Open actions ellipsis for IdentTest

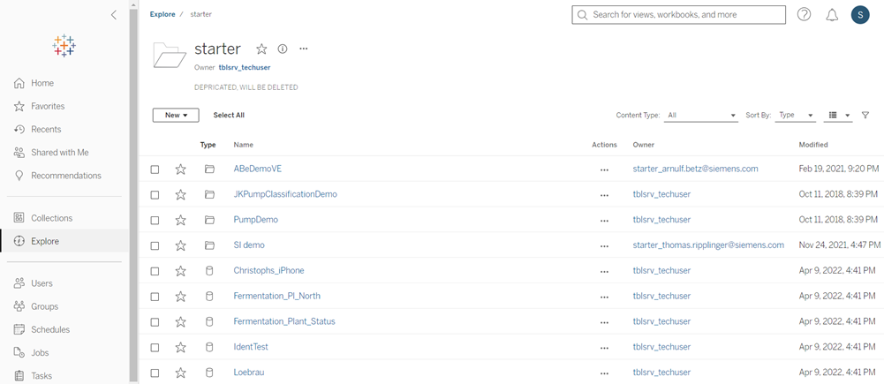[x=604, y=347]
